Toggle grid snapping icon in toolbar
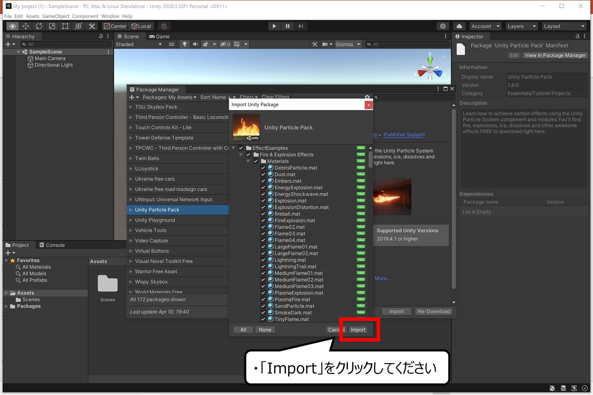This screenshot has height=395, width=593. point(164,26)
